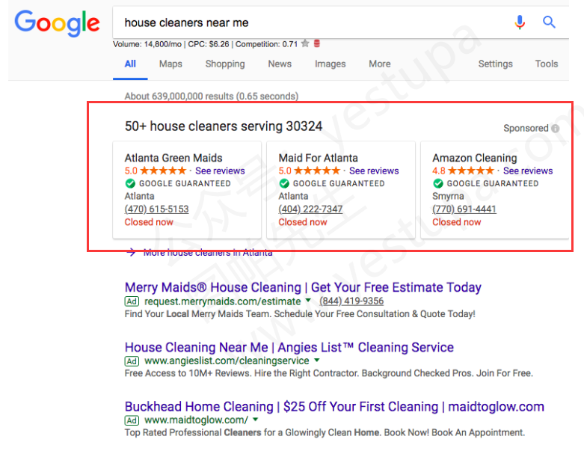Click 'Smyrna' location in Amazon Cleaning card
Viewport: 584px width, 454px height.
coord(448,196)
